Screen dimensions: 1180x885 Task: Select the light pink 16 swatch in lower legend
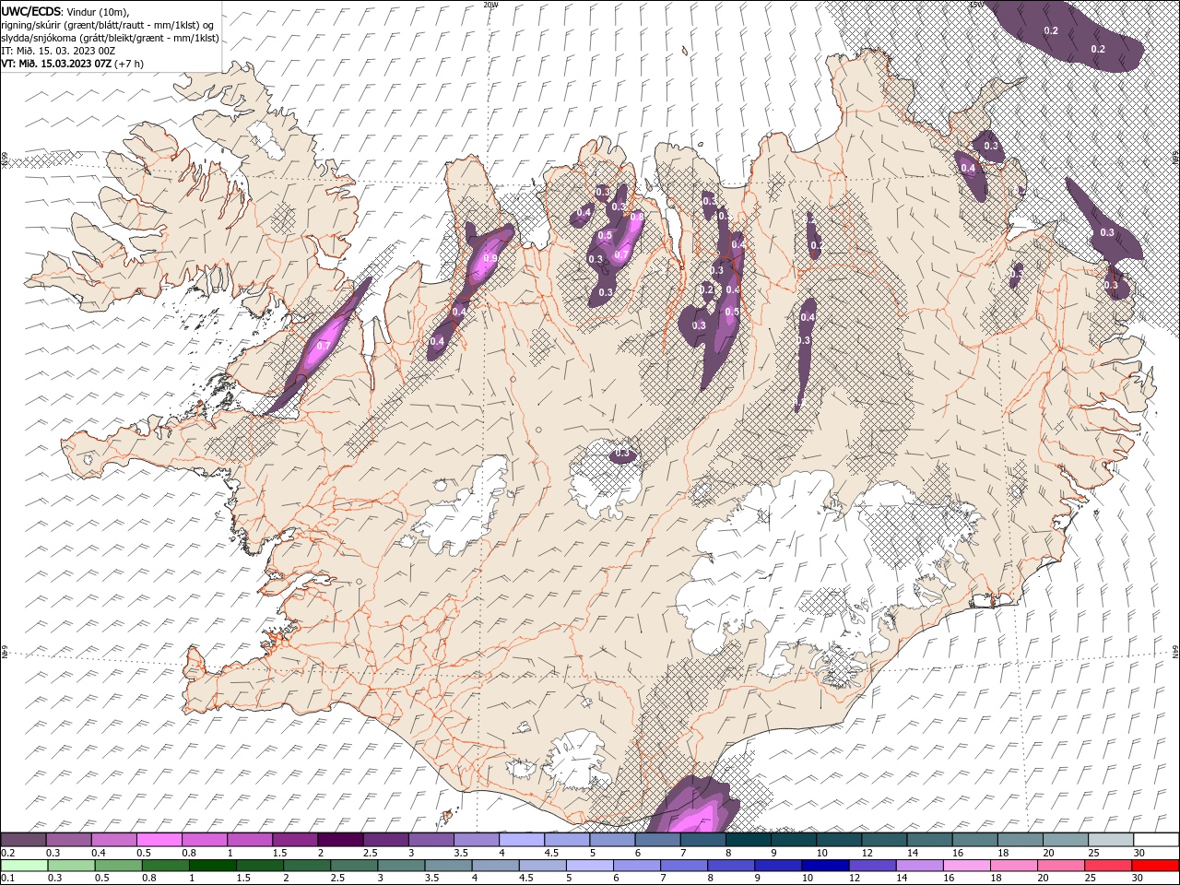968,866
